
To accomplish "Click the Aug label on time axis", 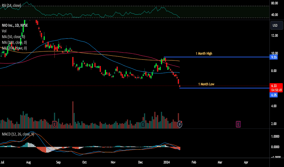I will point(28,162).
